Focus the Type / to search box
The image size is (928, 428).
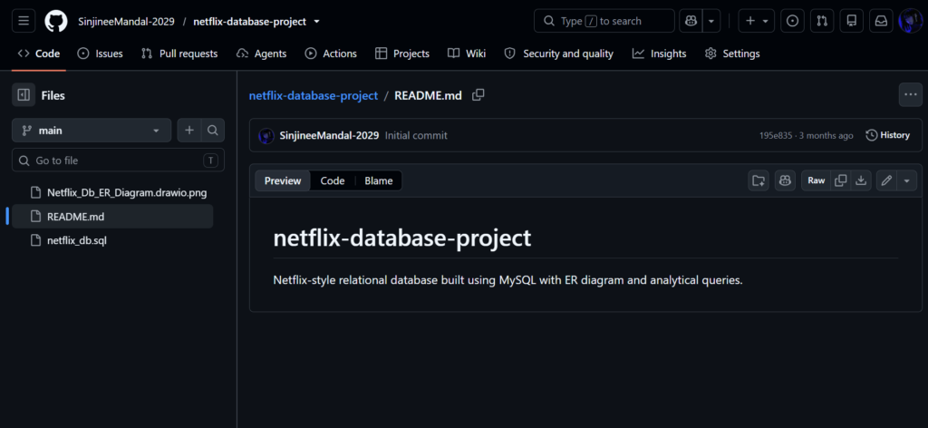pos(604,21)
